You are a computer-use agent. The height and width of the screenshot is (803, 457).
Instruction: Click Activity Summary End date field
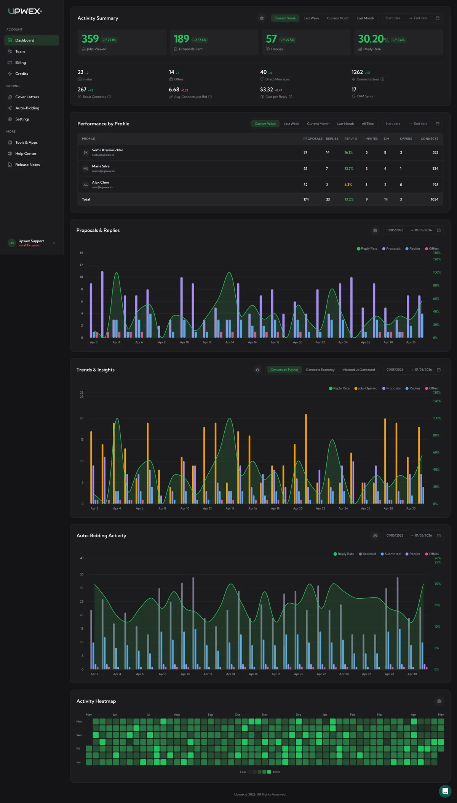[421, 18]
